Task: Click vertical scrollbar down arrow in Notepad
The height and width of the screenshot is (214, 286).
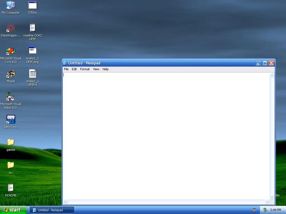Action: (272, 197)
